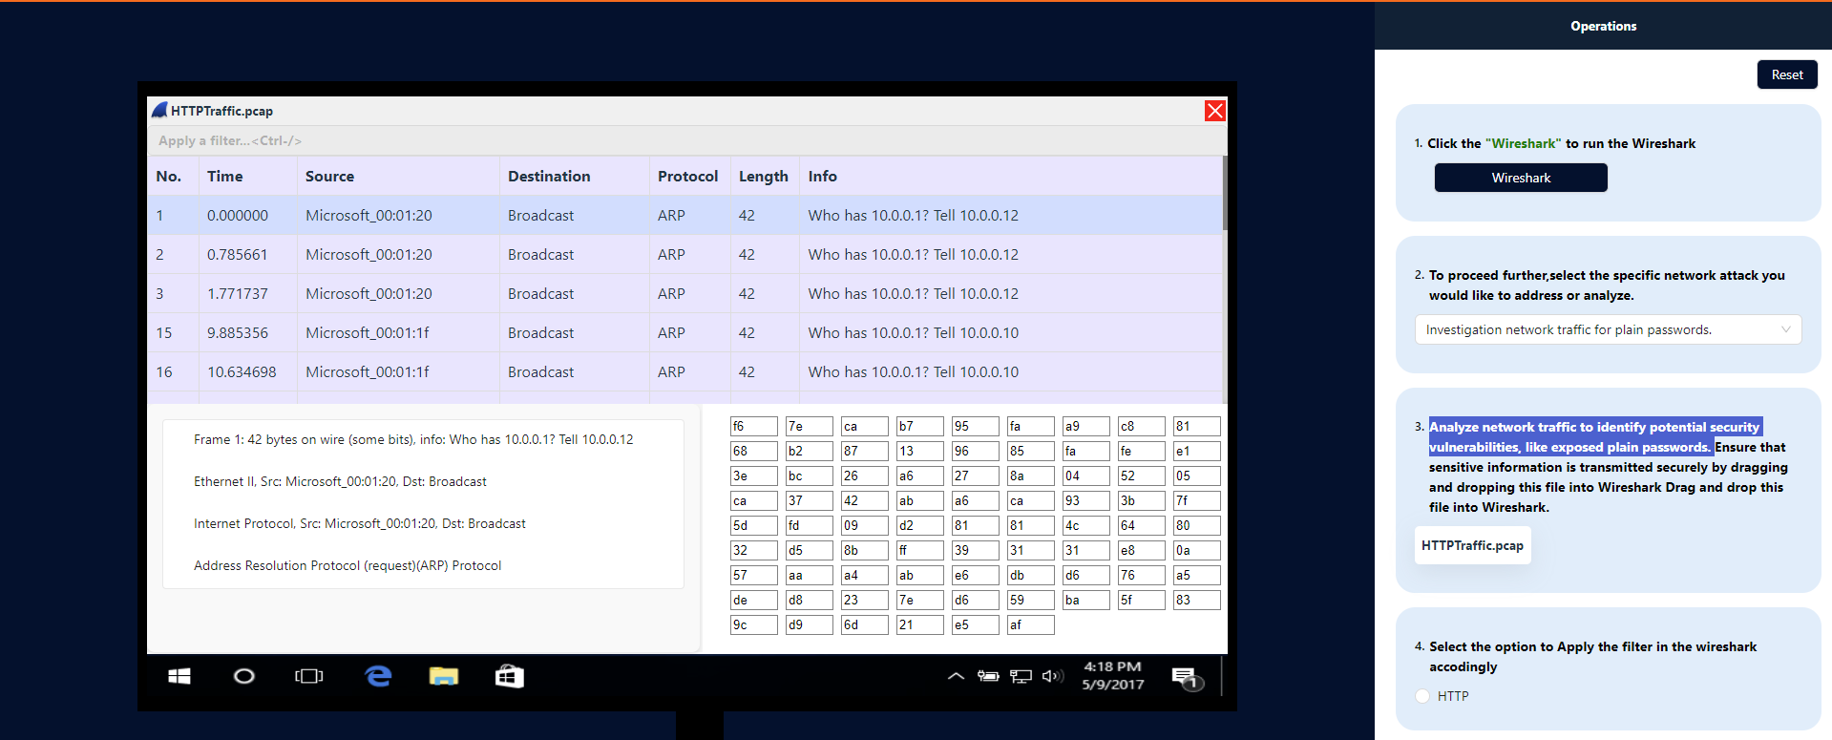Launch Microsoft Edge from the taskbar
Image resolution: width=1832 pixels, height=740 pixels.
tap(378, 676)
